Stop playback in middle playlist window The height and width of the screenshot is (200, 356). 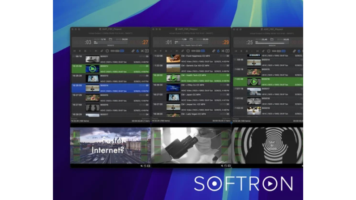click(160, 51)
